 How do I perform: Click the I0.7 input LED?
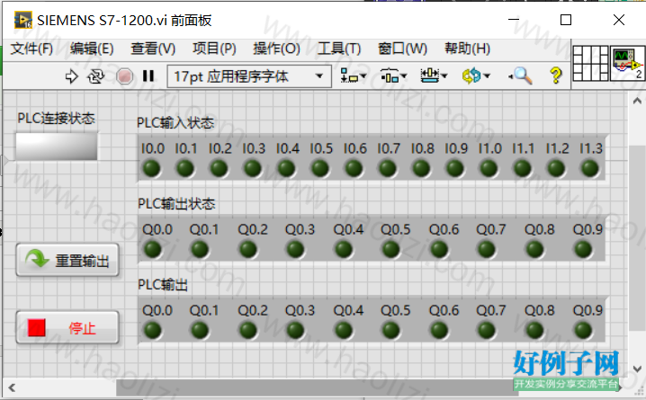coord(388,168)
